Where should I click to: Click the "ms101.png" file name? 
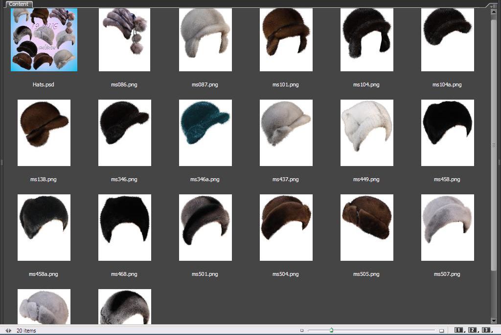(x=286, y=84)
